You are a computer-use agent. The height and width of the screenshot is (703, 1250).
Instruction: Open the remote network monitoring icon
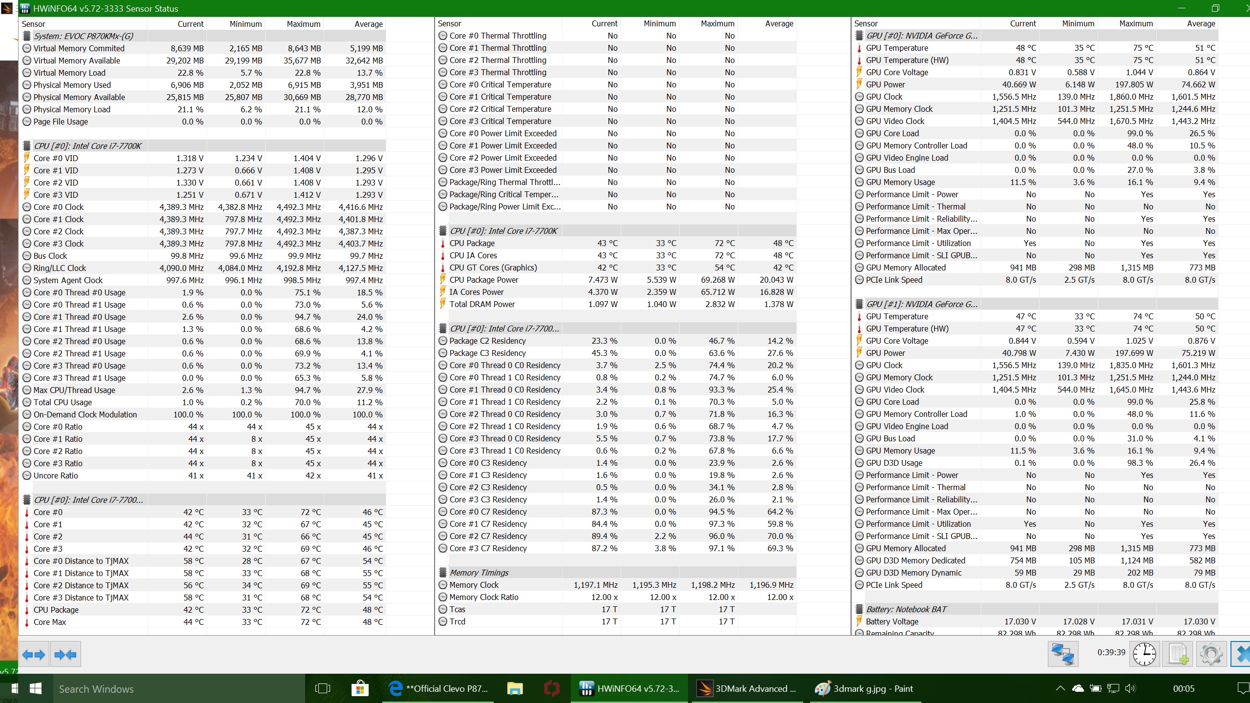(1062, 654)
